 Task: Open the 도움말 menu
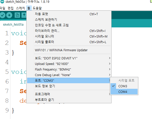[37, 8]
